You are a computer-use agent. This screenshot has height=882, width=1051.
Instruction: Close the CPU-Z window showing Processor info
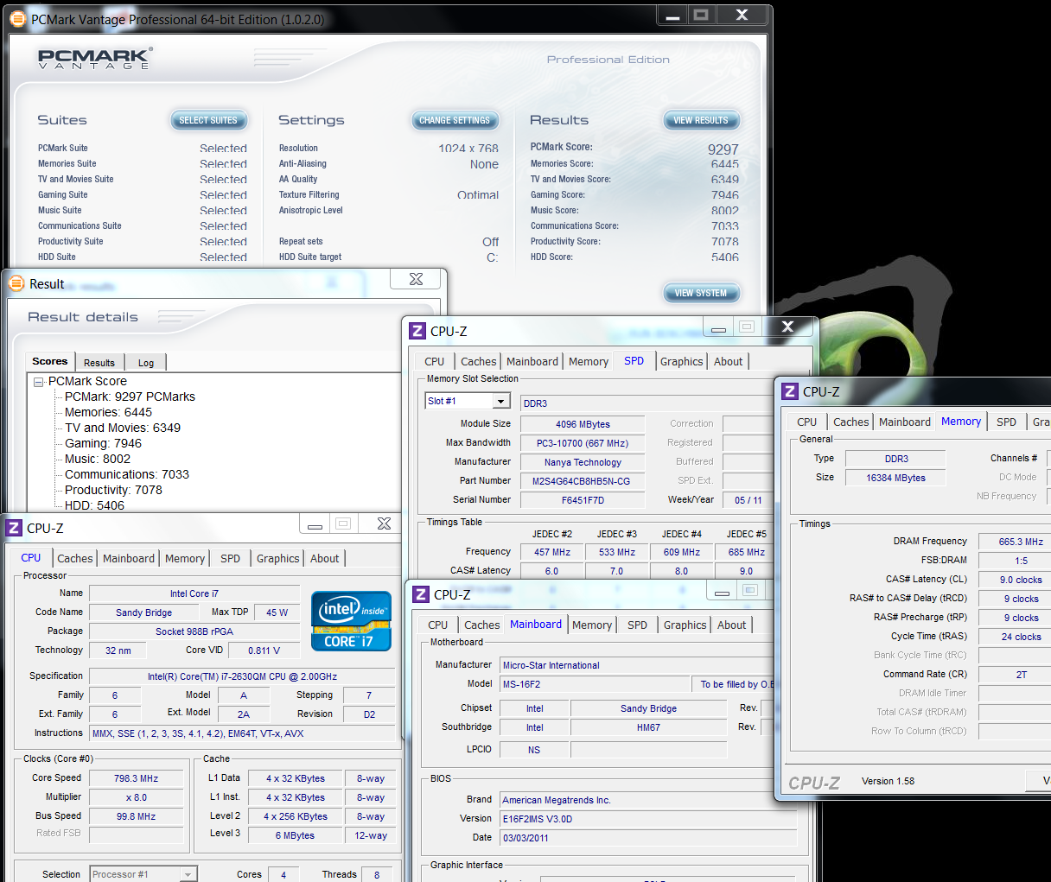(384, 523)
